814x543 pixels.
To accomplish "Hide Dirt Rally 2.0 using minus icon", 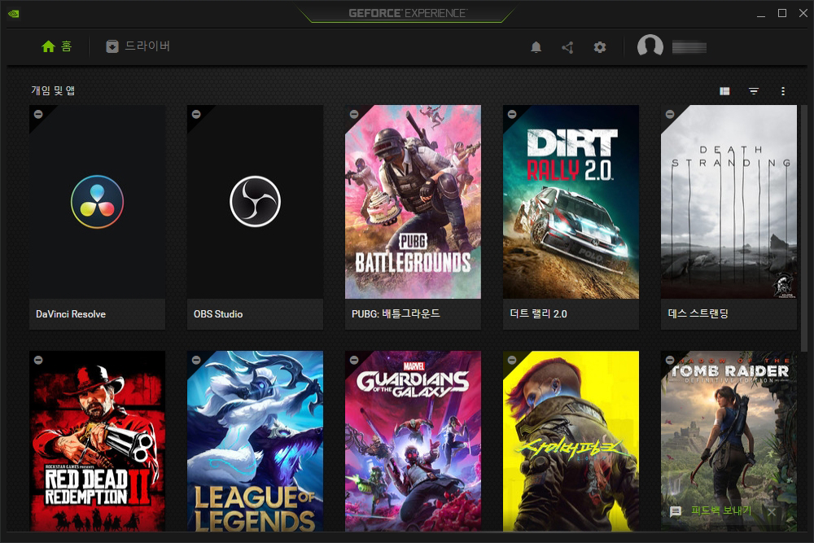I will pos(512,114).
